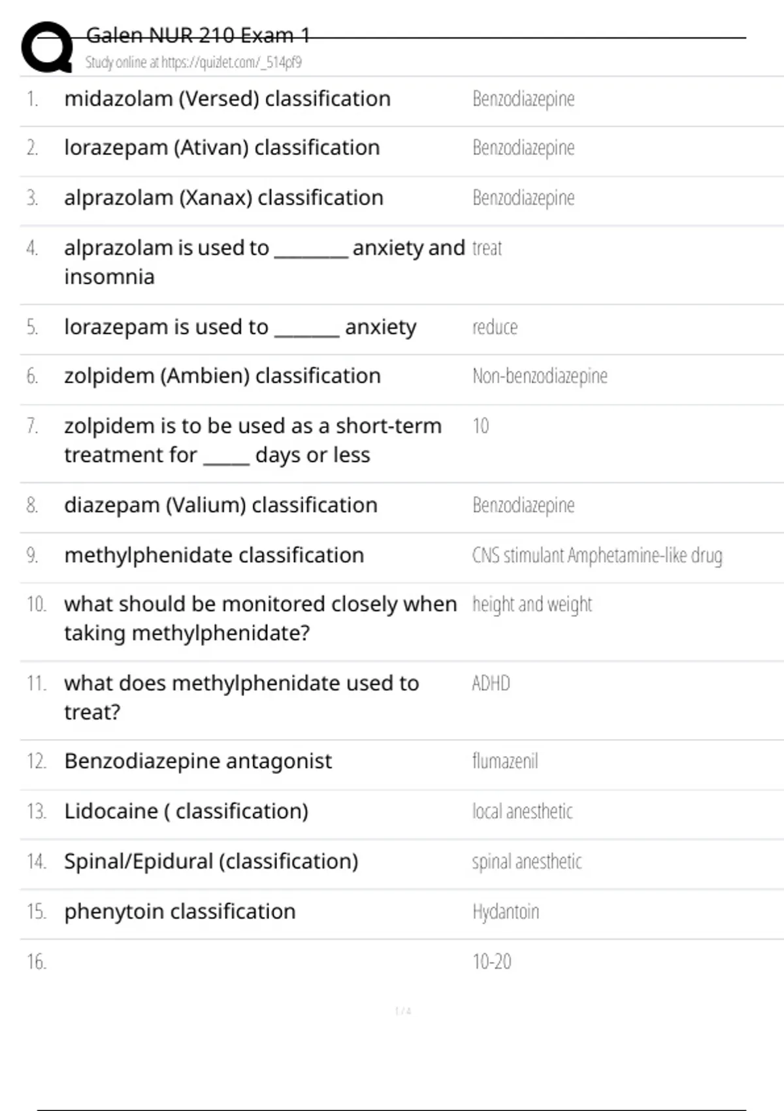Click the Quizlet Q logo
Image resolution: width=784 pixels, height=1111 pixels.
(47, 47)
